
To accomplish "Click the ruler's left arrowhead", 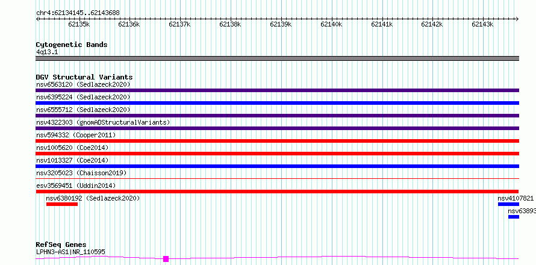I will coord(37,19).
